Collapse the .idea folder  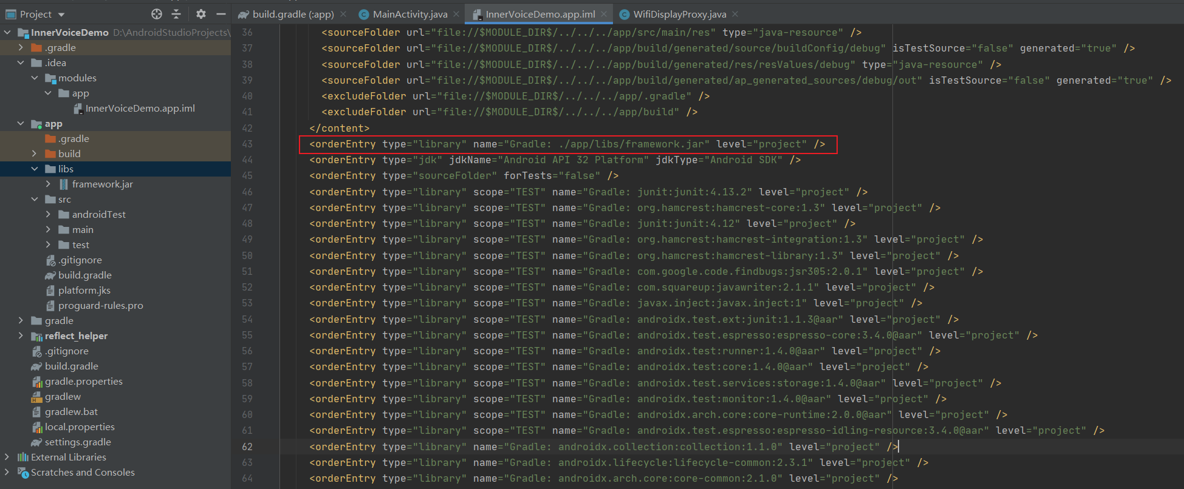(x=21, y=62)
